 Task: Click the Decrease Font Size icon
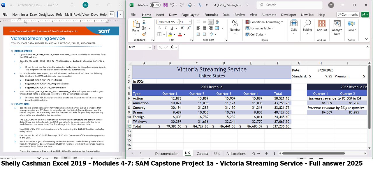pos(189,28)
